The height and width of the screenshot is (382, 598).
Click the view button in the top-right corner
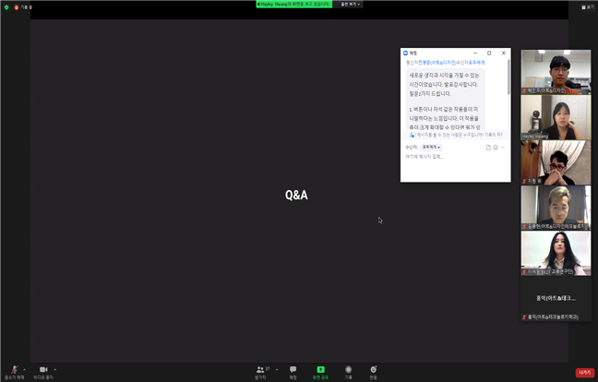(x=586, y=6)
